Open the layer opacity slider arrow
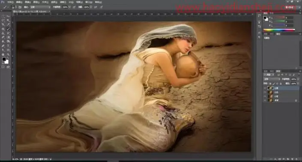Viewport: 302px width, 162px height. coord(298,79)
